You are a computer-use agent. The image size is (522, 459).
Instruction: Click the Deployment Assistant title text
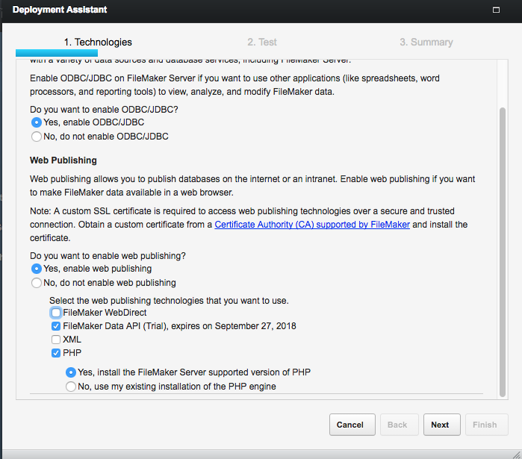tap(60, 10)
